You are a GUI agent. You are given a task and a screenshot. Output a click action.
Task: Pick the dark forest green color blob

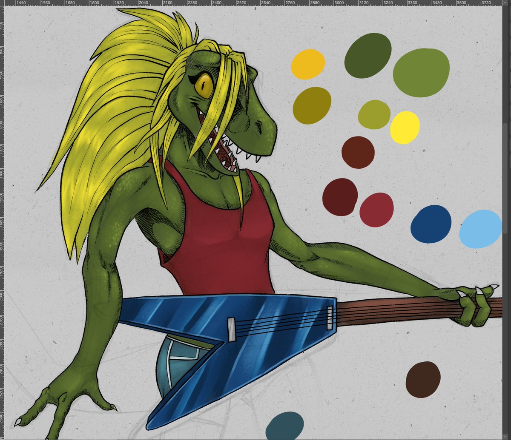pos(368,56)
